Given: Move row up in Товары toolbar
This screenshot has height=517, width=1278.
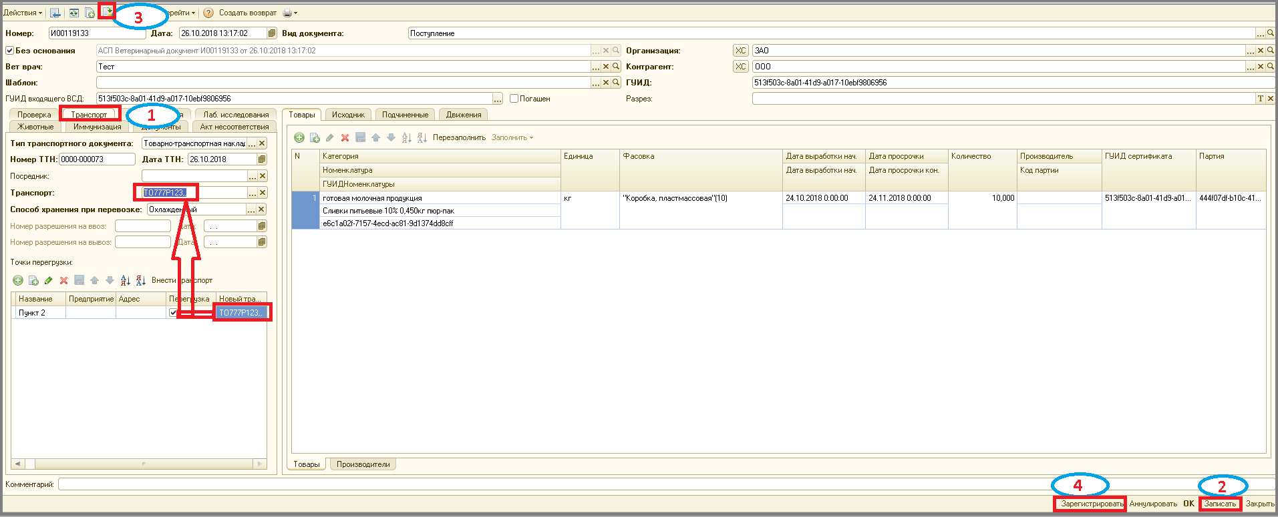Looking at the screenshot, I should tap(375, 137).
